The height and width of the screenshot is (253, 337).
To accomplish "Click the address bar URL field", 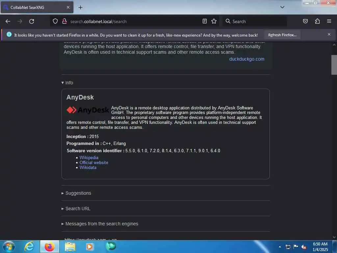I will (135, 21).
